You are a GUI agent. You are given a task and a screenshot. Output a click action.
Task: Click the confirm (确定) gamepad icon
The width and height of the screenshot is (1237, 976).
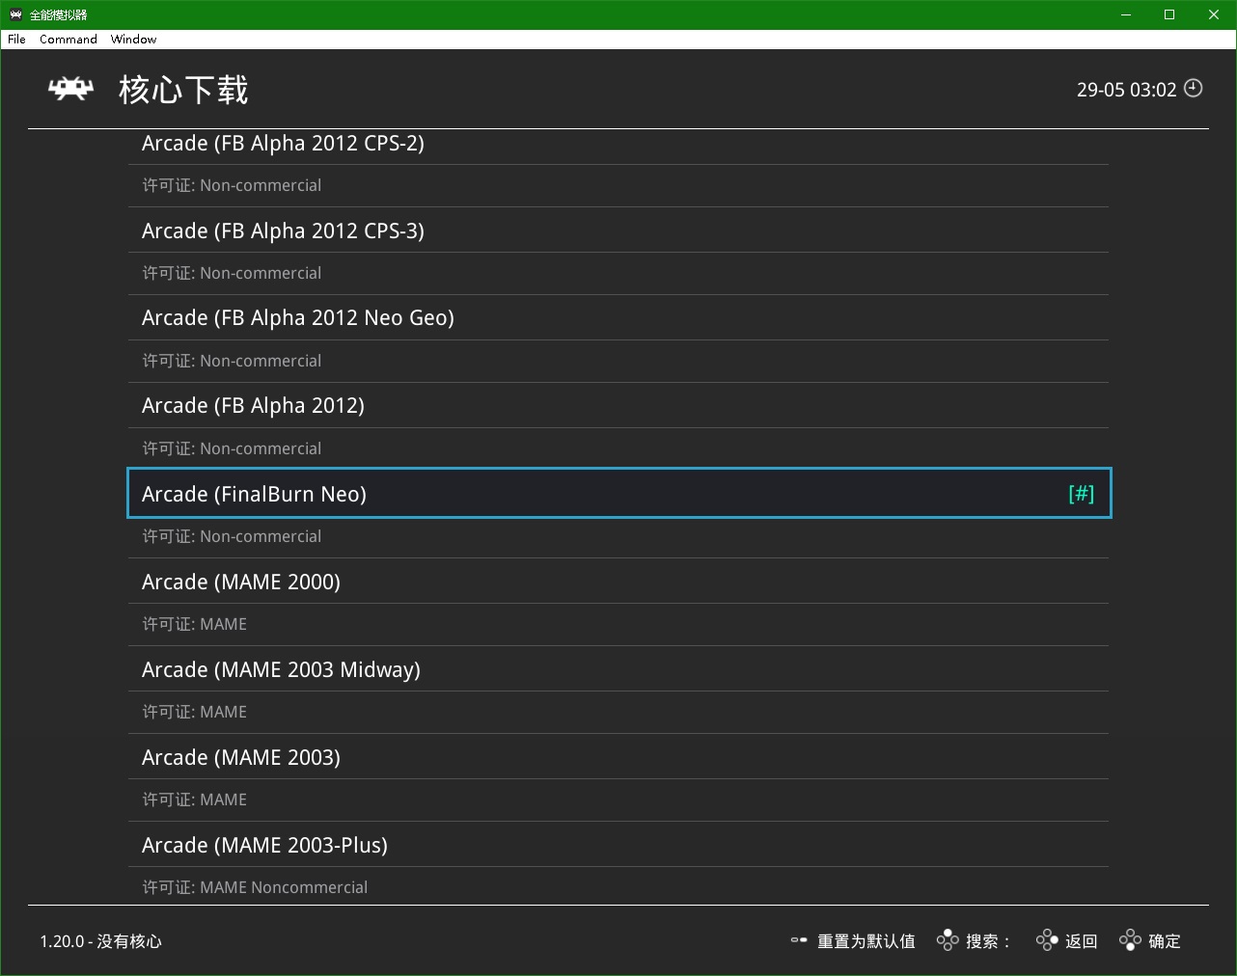pos(1130,940)
